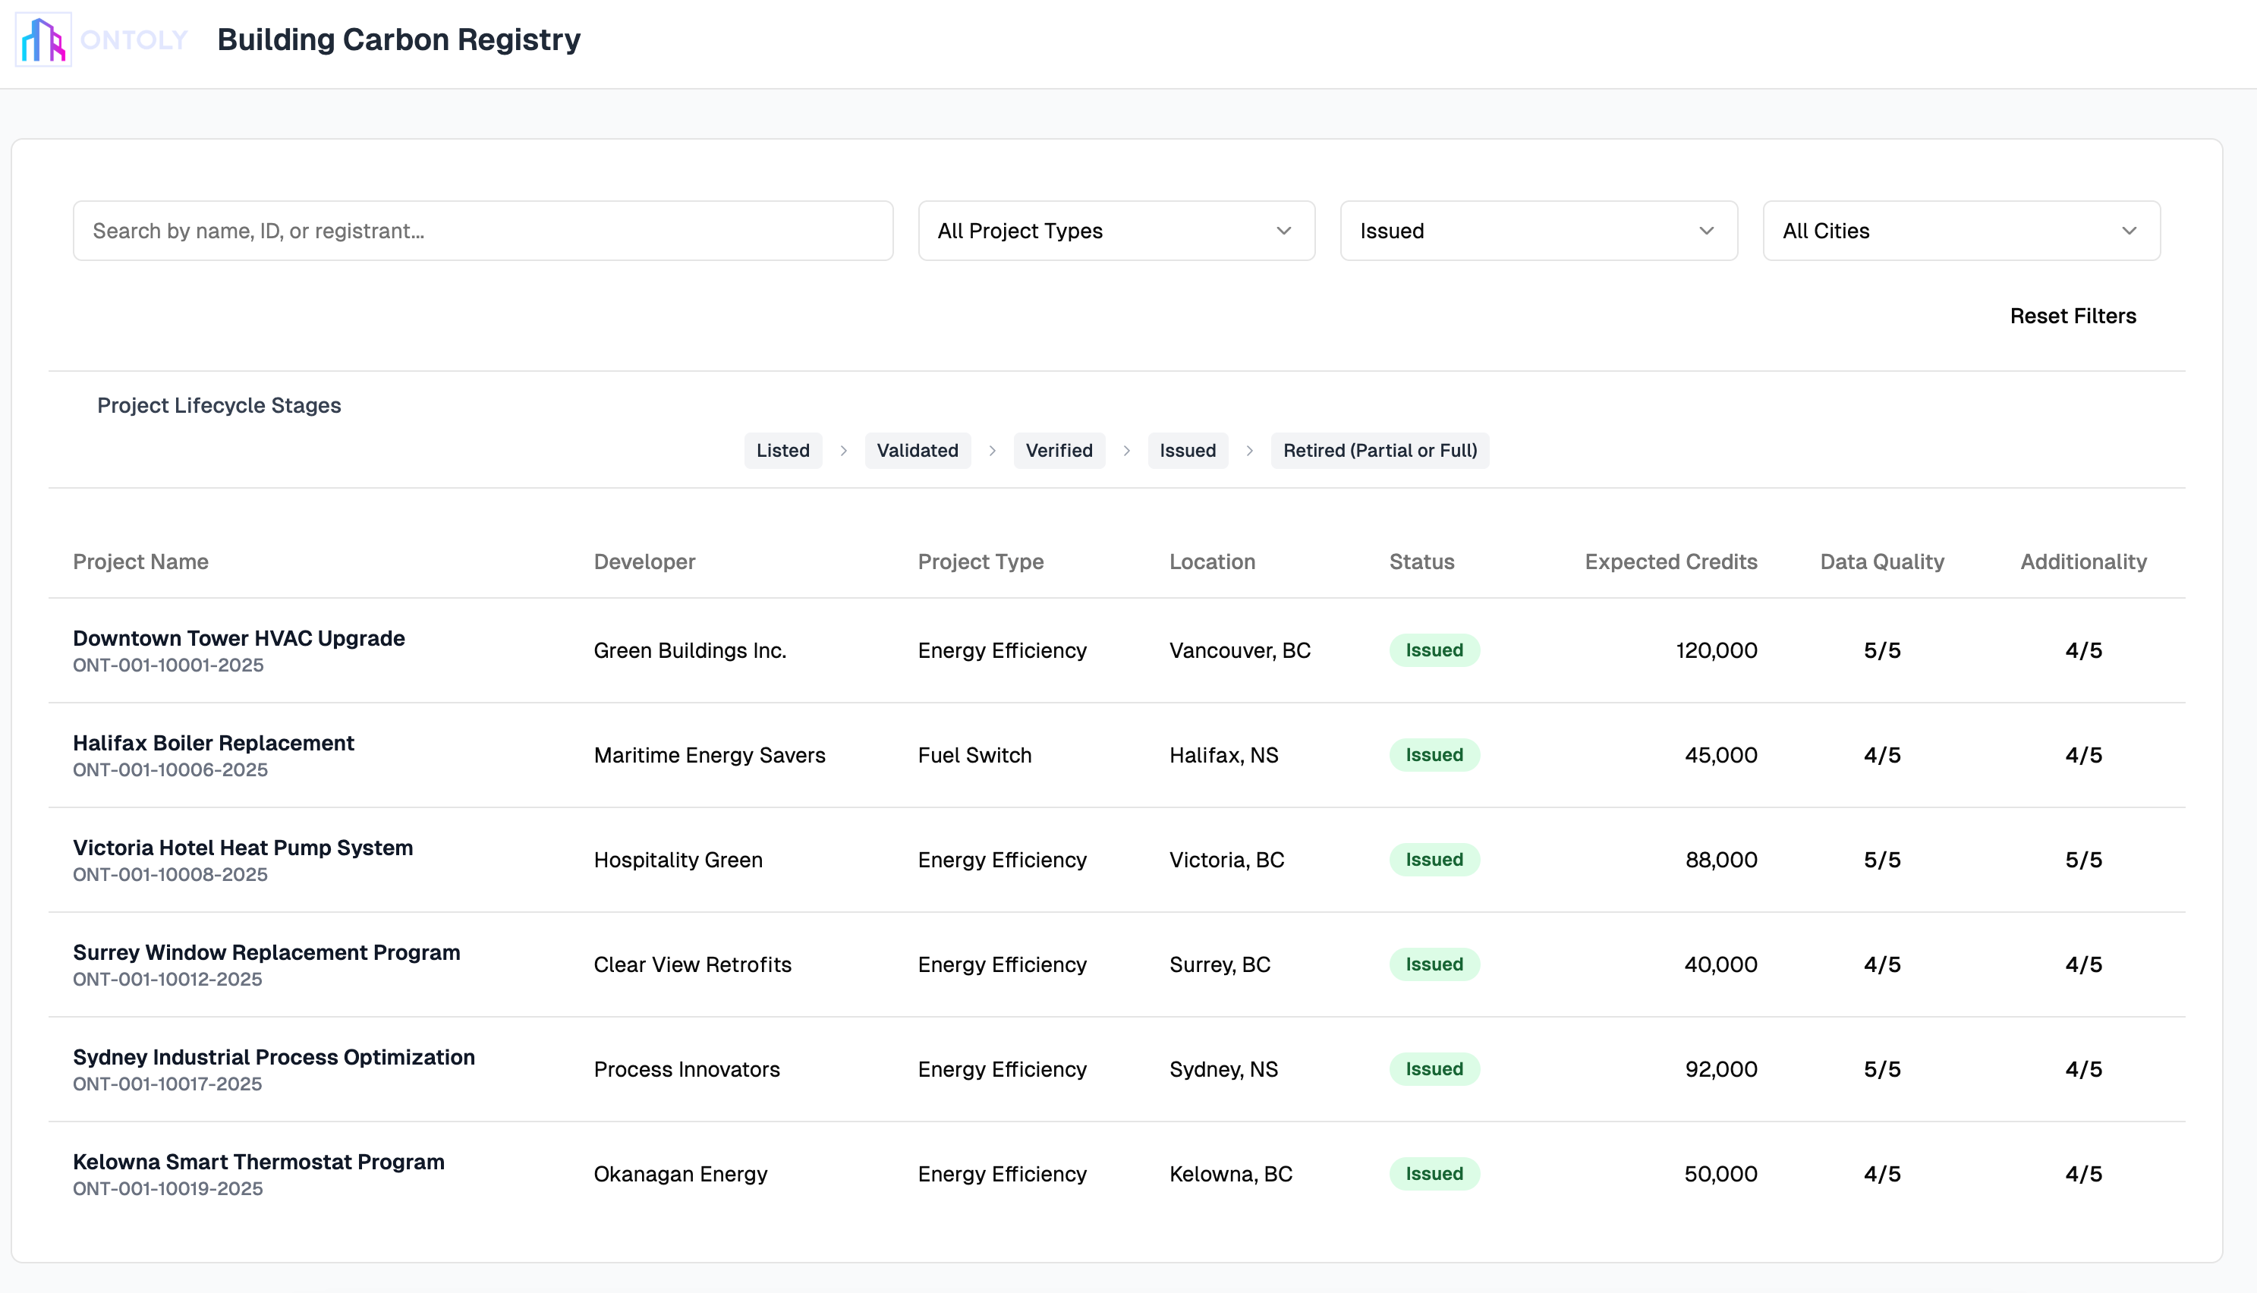
Task: Open Sydney Industrial Process Optimization project
Action: [x=273, y=1058]
